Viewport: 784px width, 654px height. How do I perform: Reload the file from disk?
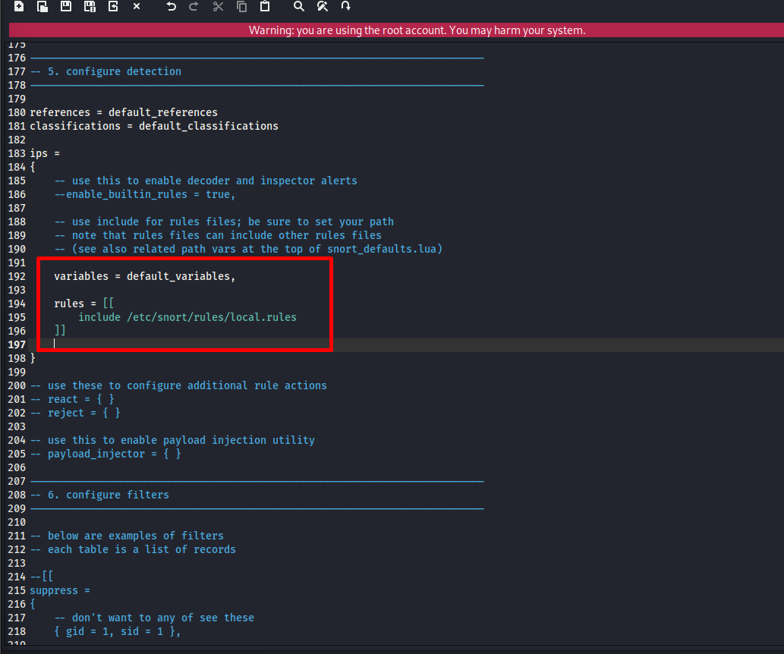pyautogui.click(x=113, y=7)
